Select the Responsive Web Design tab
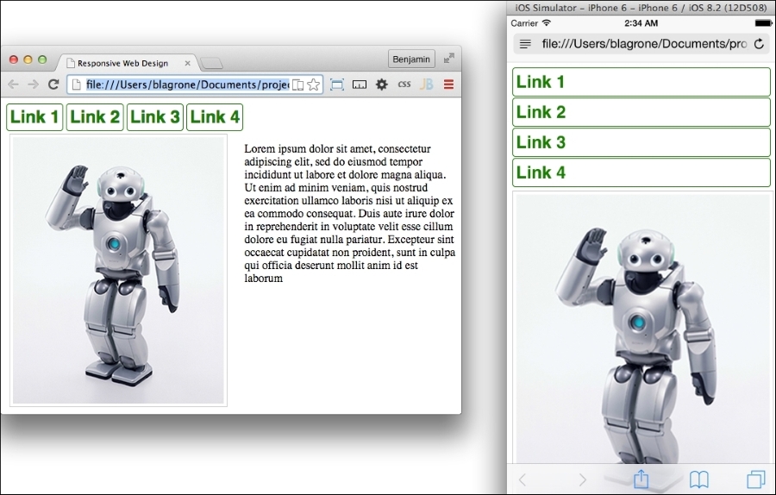776x495 pixels. [122, 63]
